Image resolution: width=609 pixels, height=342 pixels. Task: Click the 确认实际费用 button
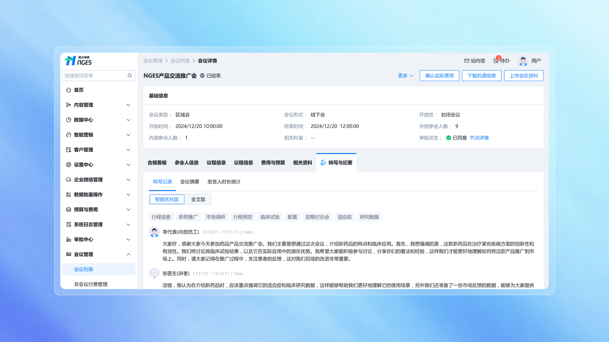pos(439,75)
